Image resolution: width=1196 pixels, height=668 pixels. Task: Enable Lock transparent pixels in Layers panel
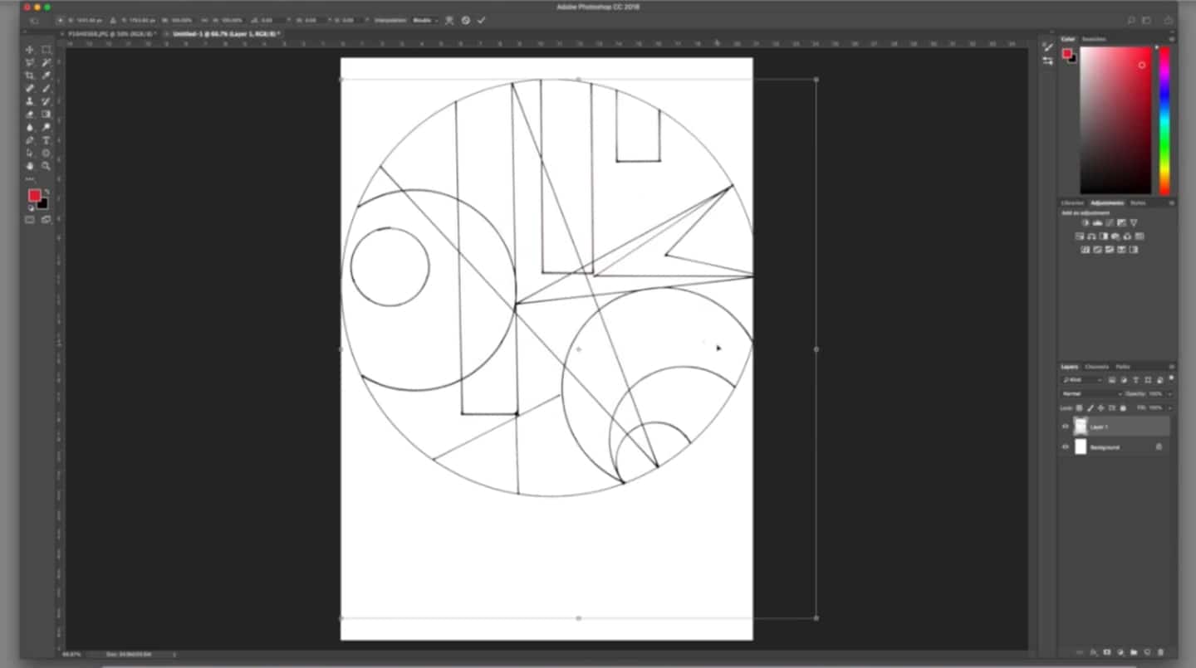tap(1079, 407)
